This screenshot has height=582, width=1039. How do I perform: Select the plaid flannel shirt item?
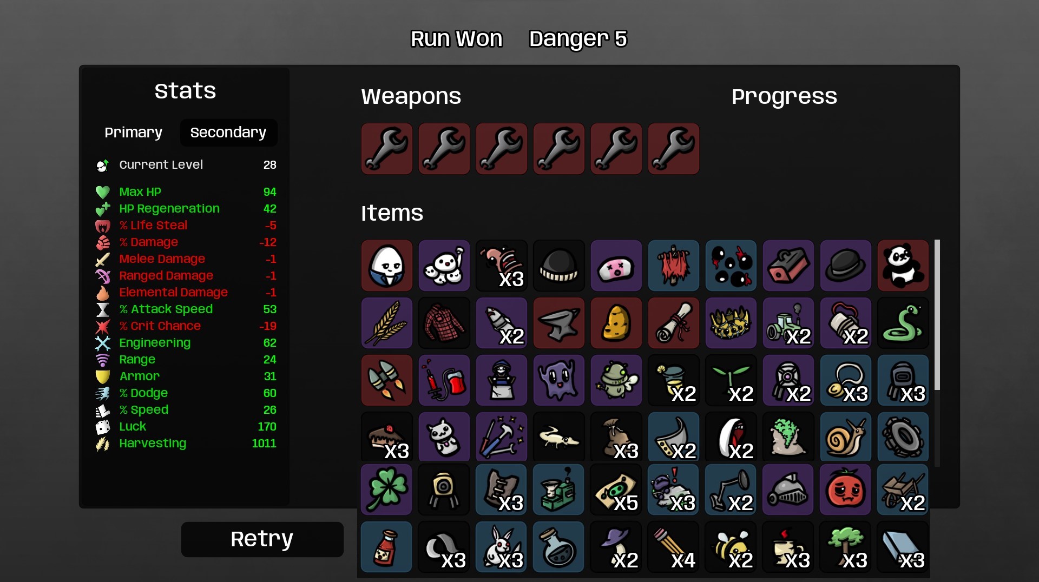click(444, 323)
